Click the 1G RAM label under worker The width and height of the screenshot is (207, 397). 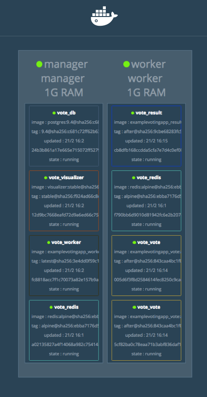(x=146, y=92)
